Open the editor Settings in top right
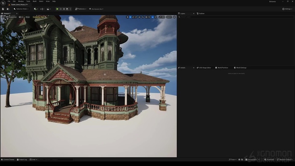The width and height of the screenshot is (295, 166). [x=288, y=9]
